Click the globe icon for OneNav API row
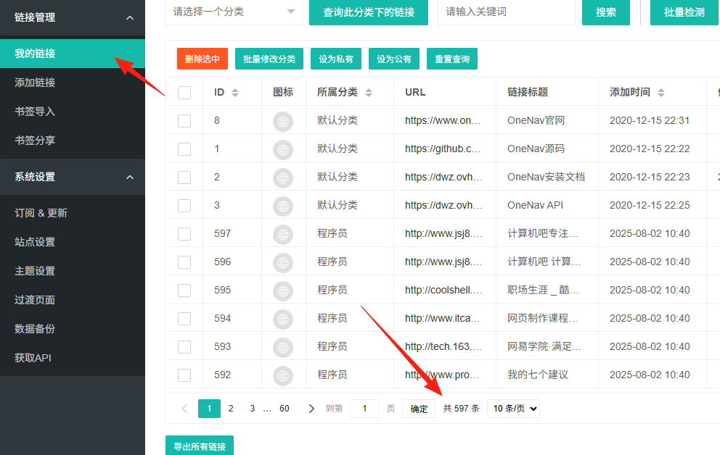Image resolution: width=720 pixels, height=455 pixels. [x=283, y=206]
